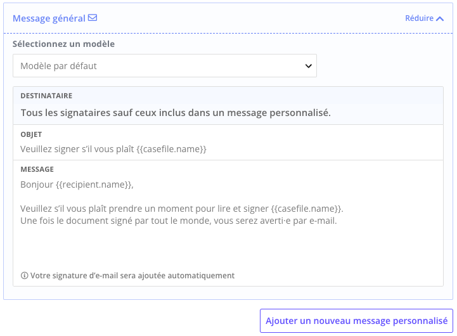
Task: Click the MESSAGE field label
Action: (37, 169)
